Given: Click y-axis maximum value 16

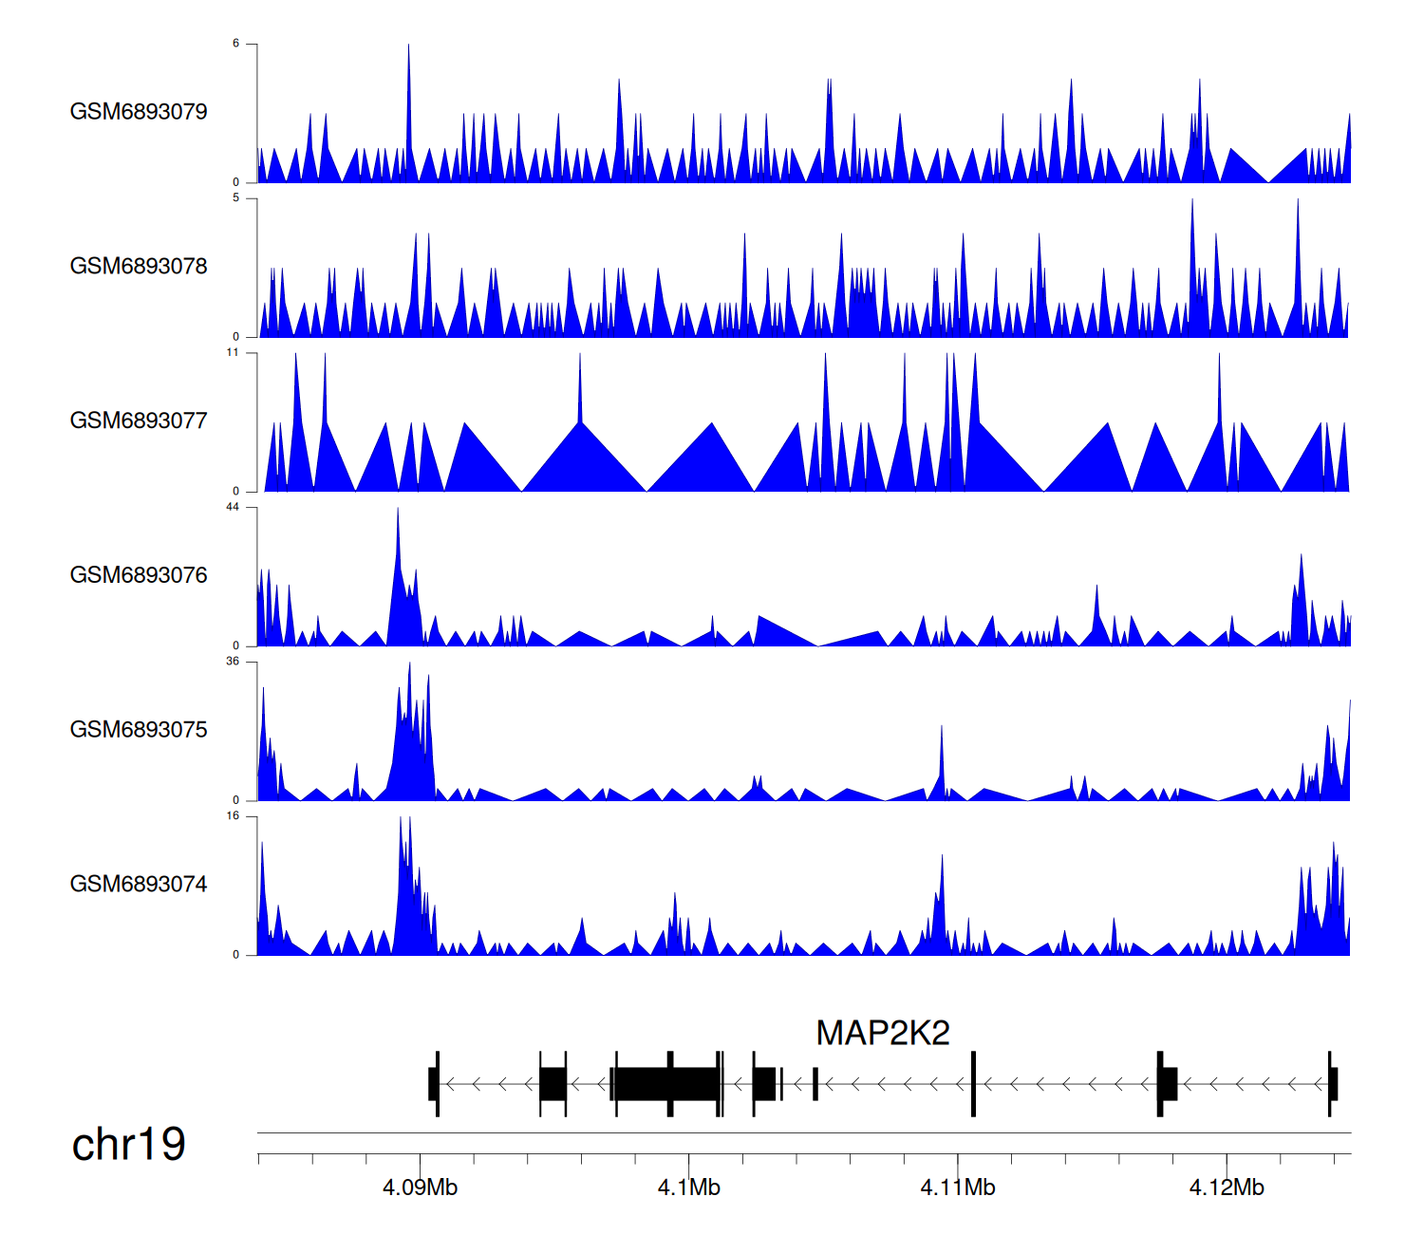Looking at the screenshot, I should pos(233,816).
